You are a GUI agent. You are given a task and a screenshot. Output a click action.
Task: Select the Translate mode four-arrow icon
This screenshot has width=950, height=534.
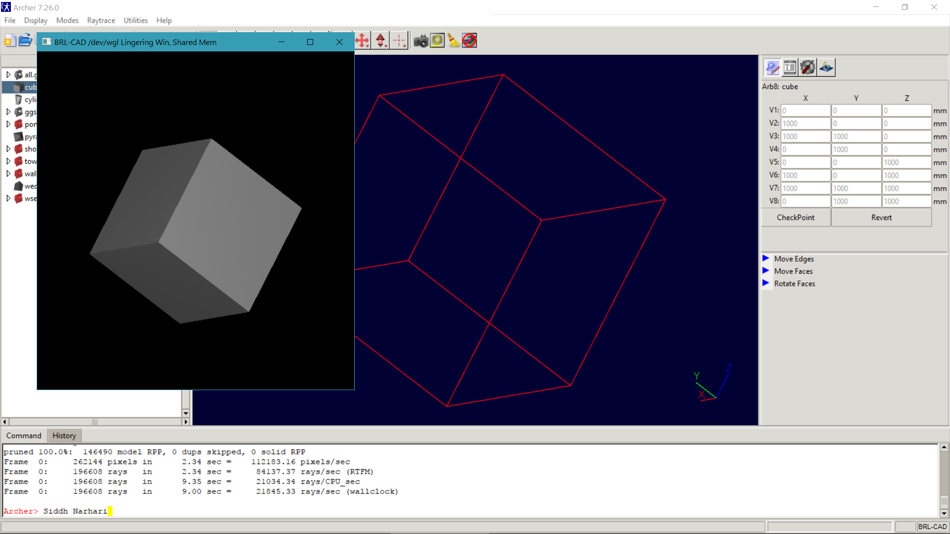(362, 41)
